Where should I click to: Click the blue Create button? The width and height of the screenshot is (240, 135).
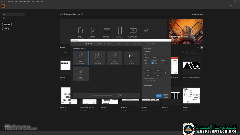(x=159, y=96)
